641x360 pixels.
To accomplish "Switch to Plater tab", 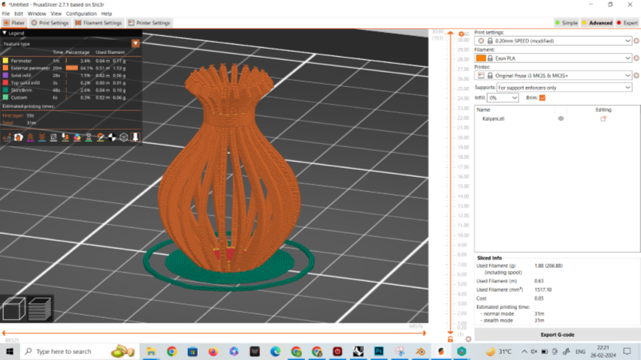I will pyautogui.click(x=14, y=22).
